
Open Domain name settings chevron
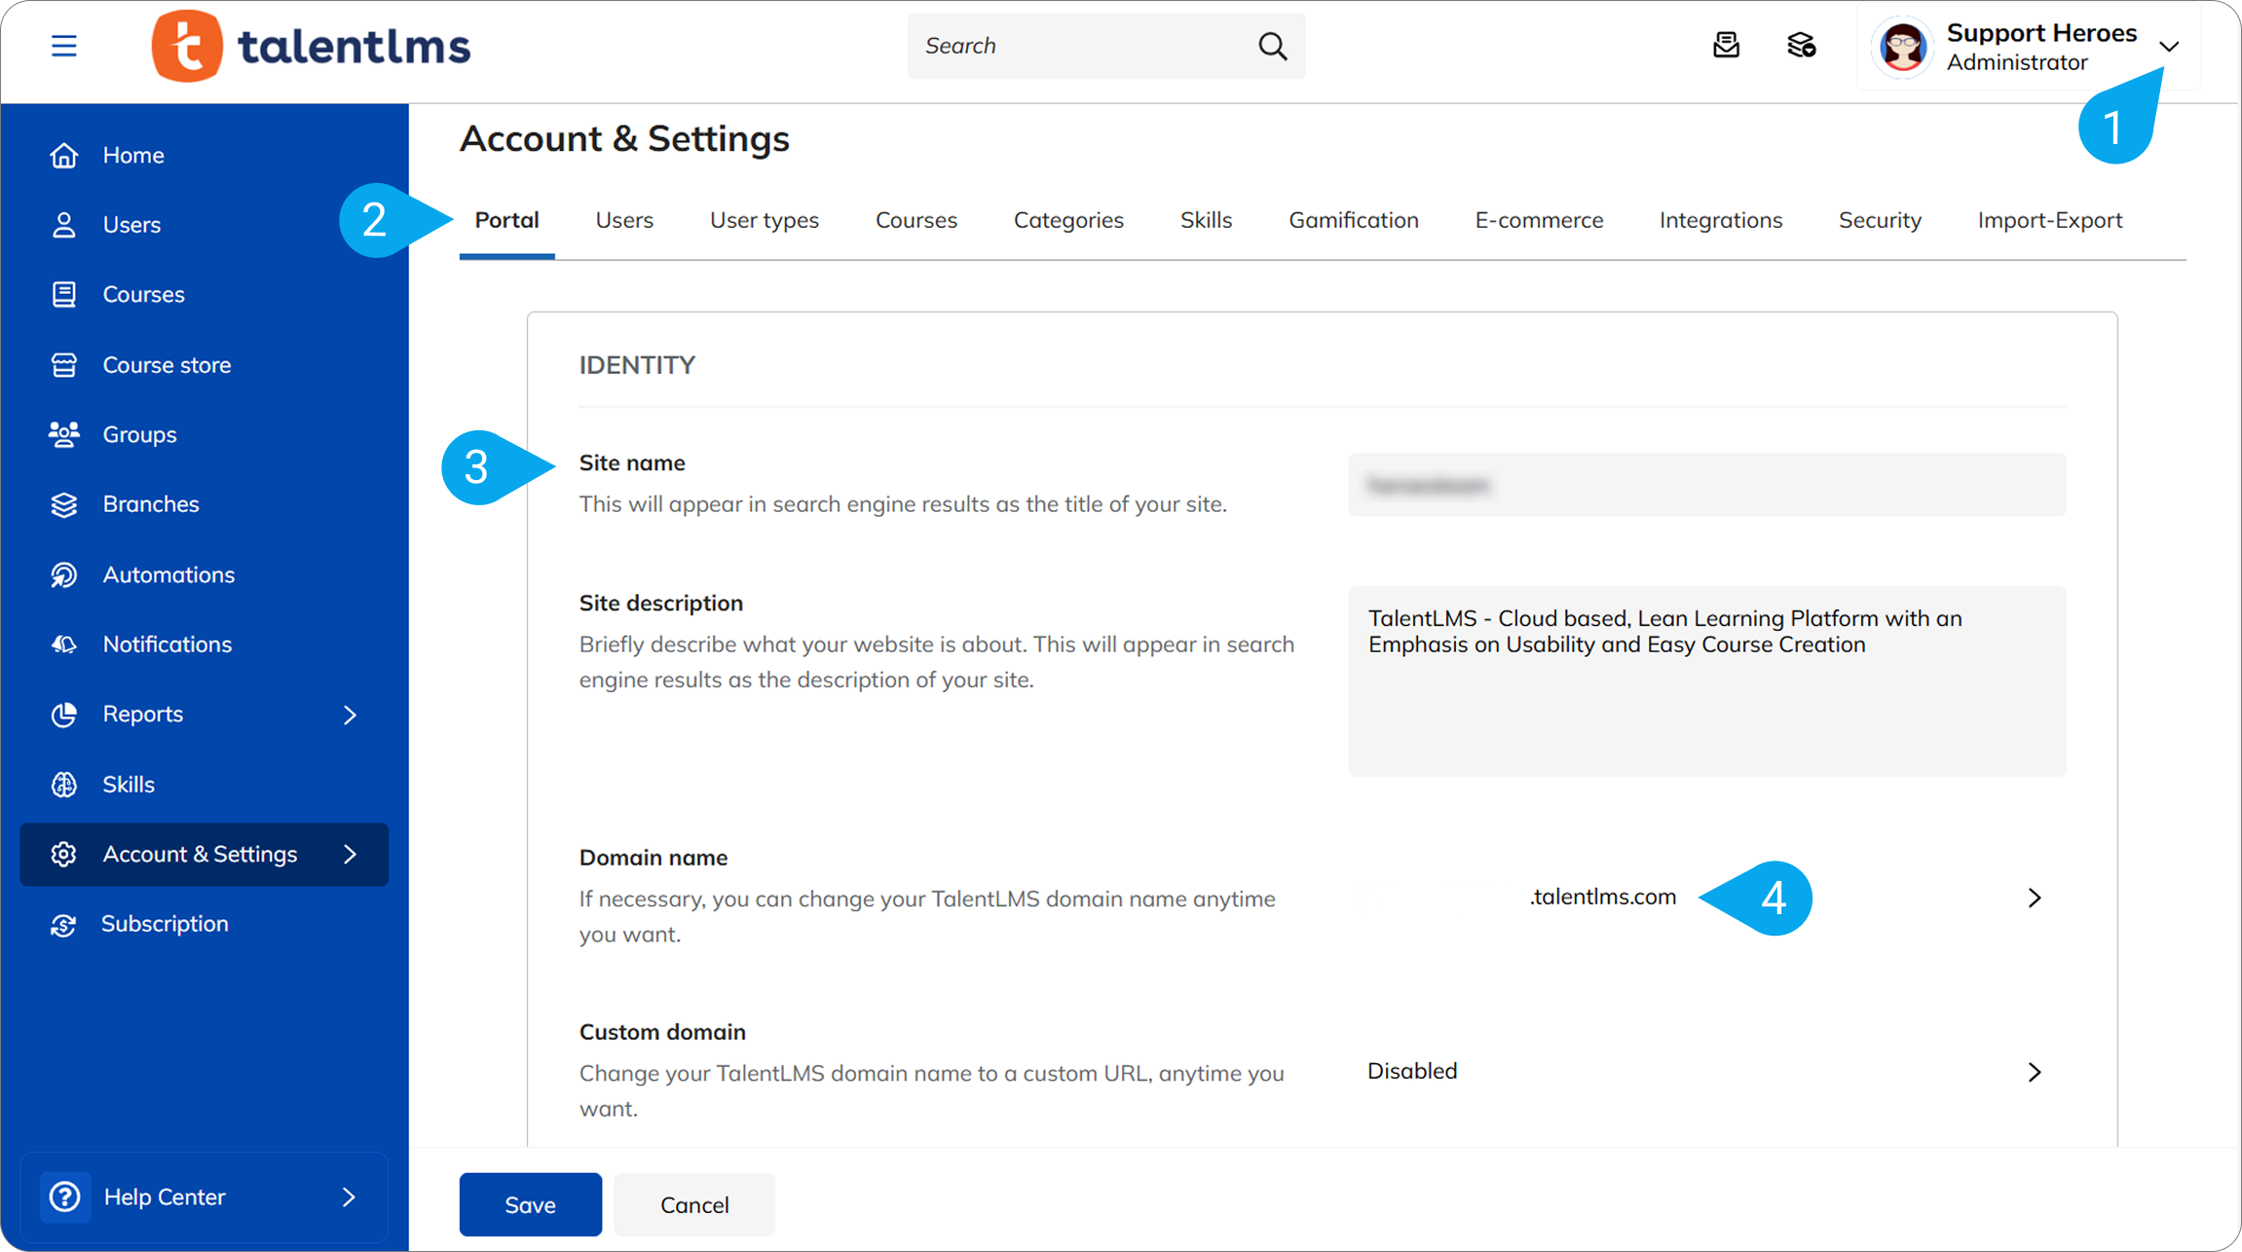(2034, 898)
